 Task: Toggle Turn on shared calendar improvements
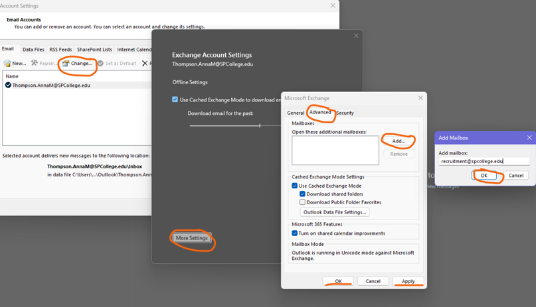point(295,233)
